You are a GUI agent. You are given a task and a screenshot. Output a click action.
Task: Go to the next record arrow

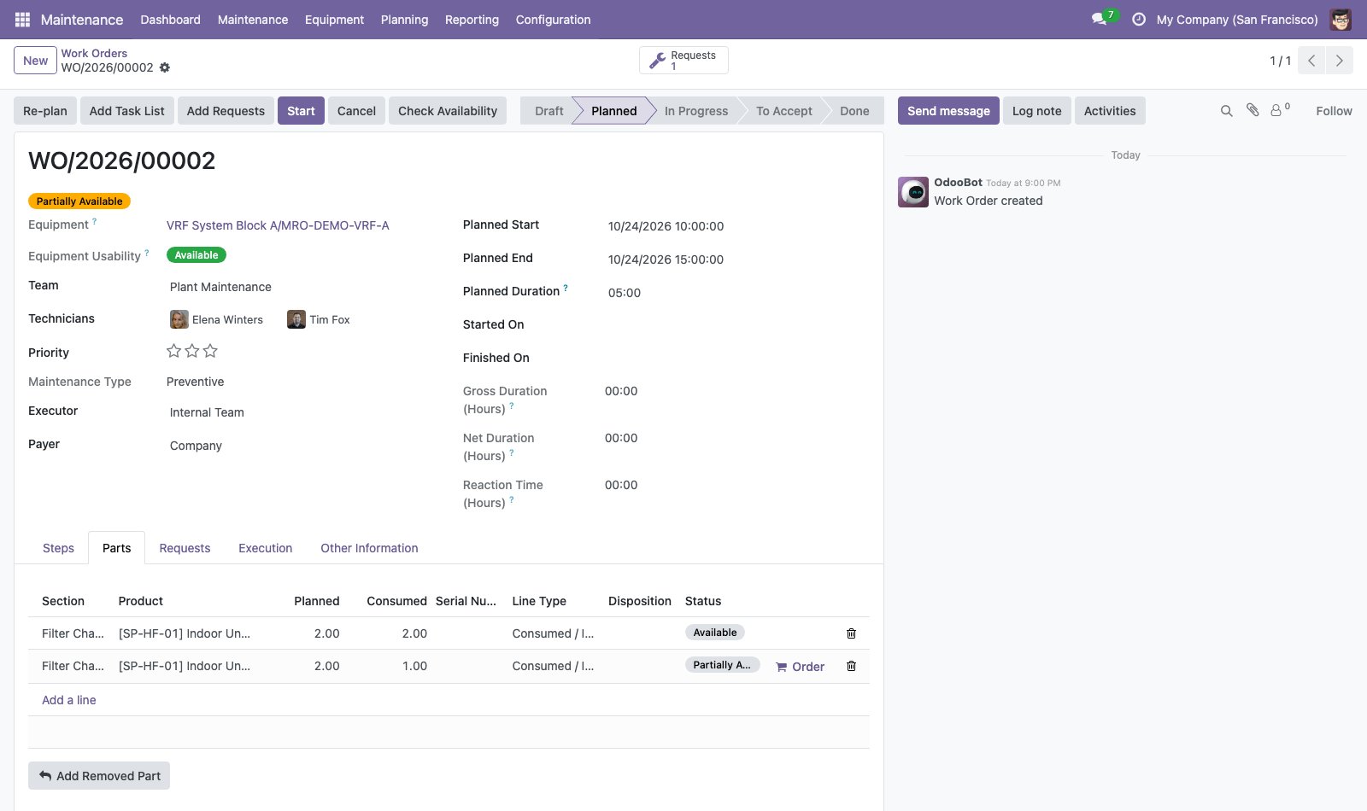[x=1339, y=61]
